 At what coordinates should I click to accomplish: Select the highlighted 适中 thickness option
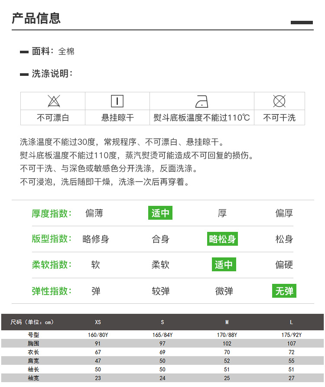click(x=160, y=213)
